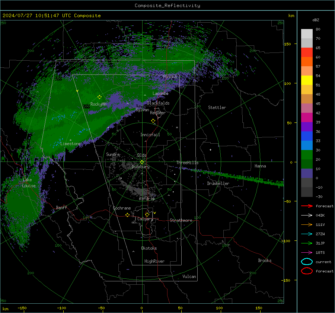Click the ThreeHills town label
The width and height of the screenshot is (335, 313).
point(187,163)
